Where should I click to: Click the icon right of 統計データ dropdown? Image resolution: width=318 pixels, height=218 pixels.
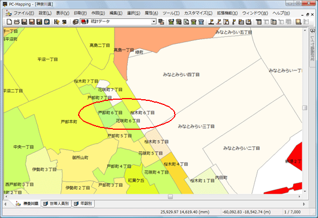(161, 22)
